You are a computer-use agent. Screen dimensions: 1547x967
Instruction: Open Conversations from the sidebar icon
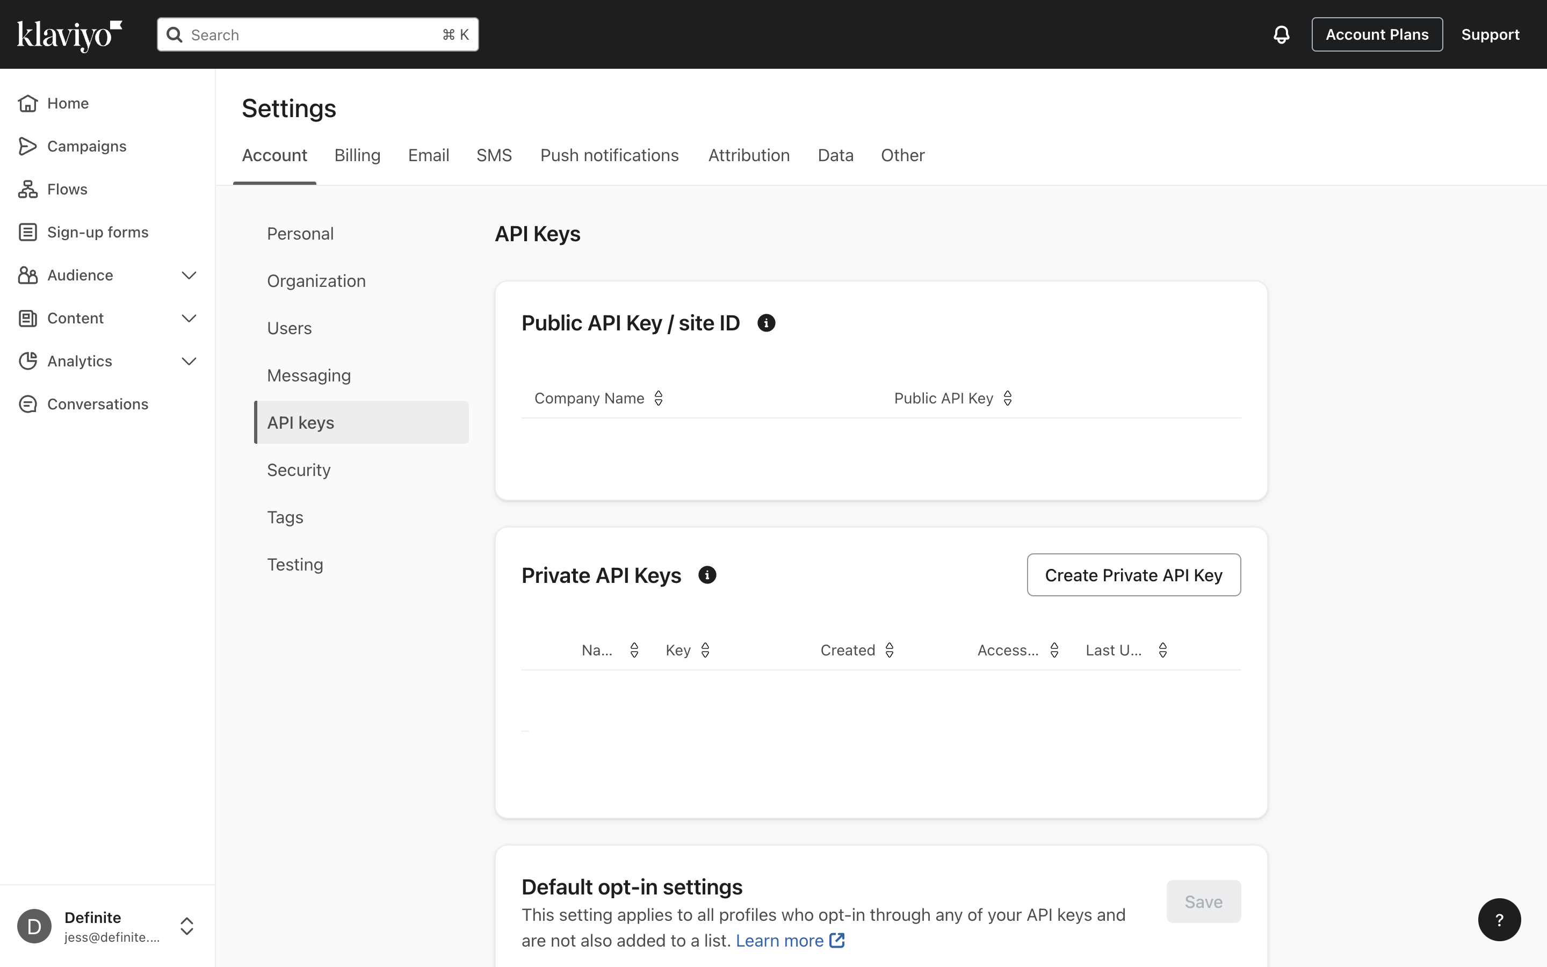pos(27,404)
